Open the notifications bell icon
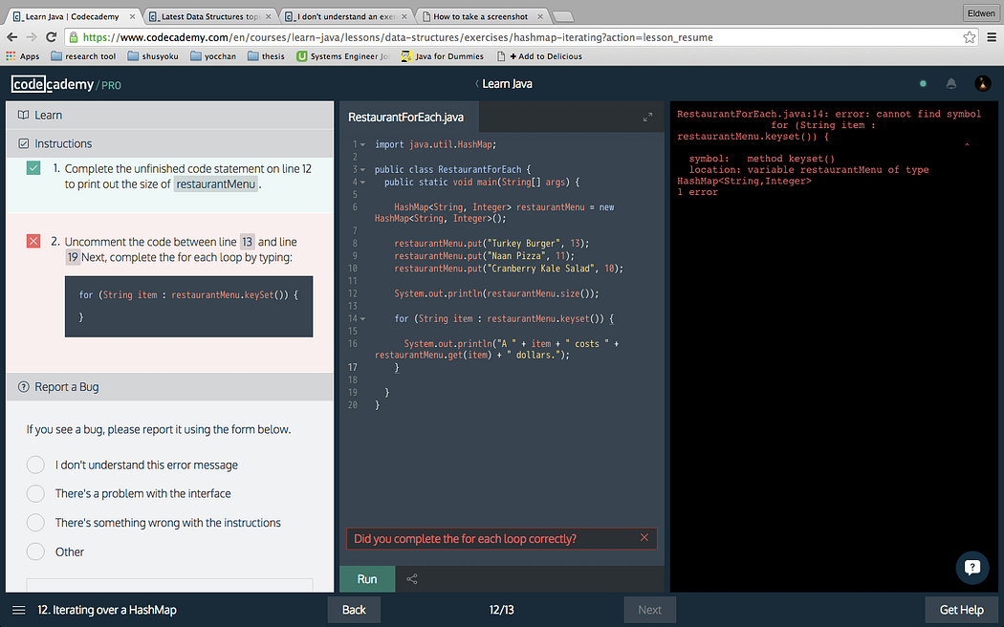Image resolution: width=1004 pixels, height=627 pixels. point(950,84)
